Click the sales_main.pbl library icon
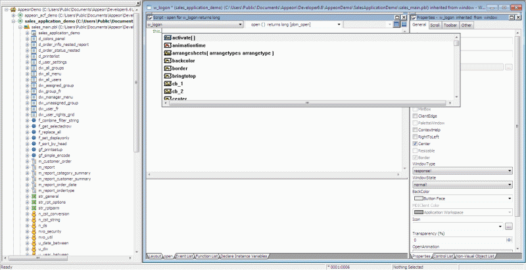526x270 pixels. coord(27,27)
